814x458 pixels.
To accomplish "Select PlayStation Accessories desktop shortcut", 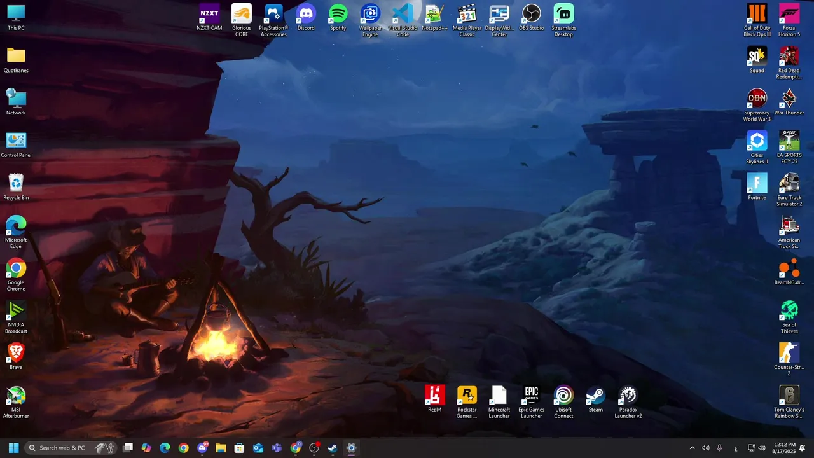I will tap(273, 20).
